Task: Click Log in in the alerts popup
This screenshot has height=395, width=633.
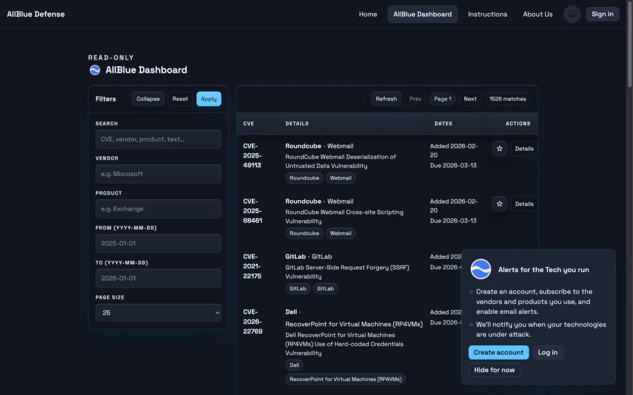Action: pyautogui.click(x=548, y=352)
